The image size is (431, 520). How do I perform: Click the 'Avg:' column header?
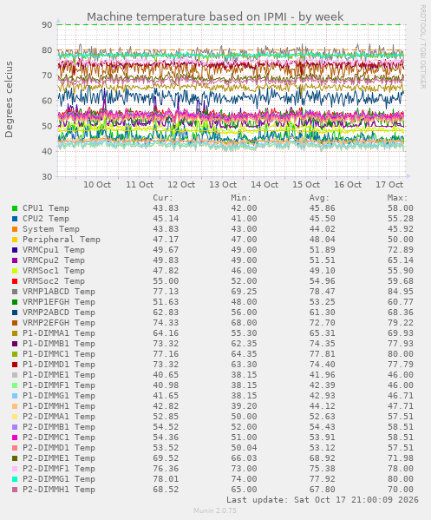319,198
